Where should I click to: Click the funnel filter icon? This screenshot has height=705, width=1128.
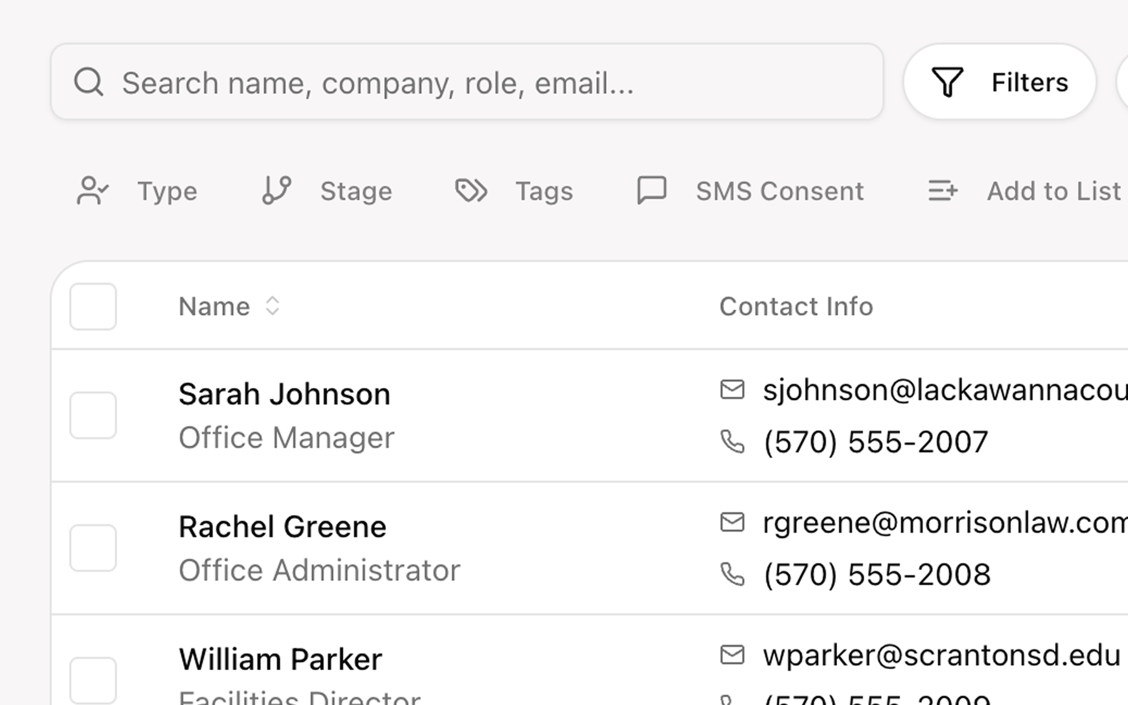click(947, 82)
